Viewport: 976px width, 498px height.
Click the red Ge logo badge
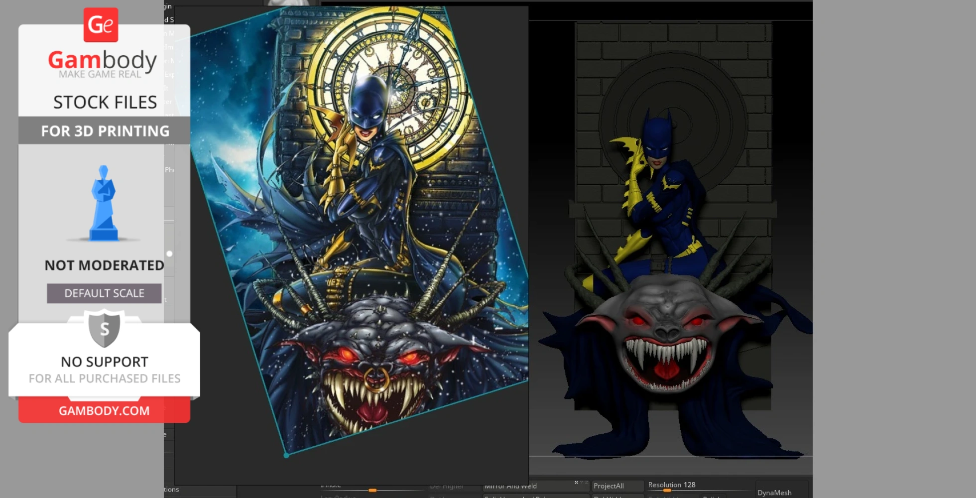point(101,24)
